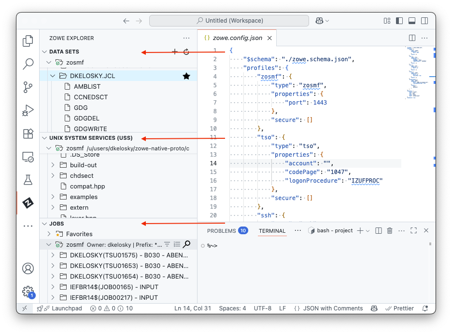Image resolution: width=452 pixels, height=334 pixels.
Task: Toggle the secondary side bar
Action: pos(424,21)
